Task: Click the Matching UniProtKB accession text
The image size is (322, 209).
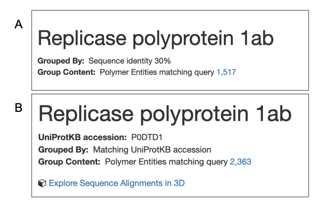Action: pyautogui.click(x=152, y=150)
